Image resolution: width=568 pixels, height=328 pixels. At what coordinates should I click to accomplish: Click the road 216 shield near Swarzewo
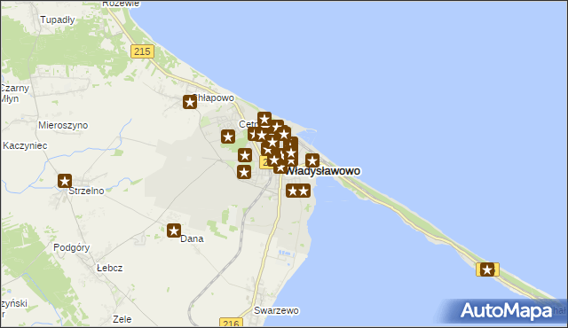tap(231, 323)
